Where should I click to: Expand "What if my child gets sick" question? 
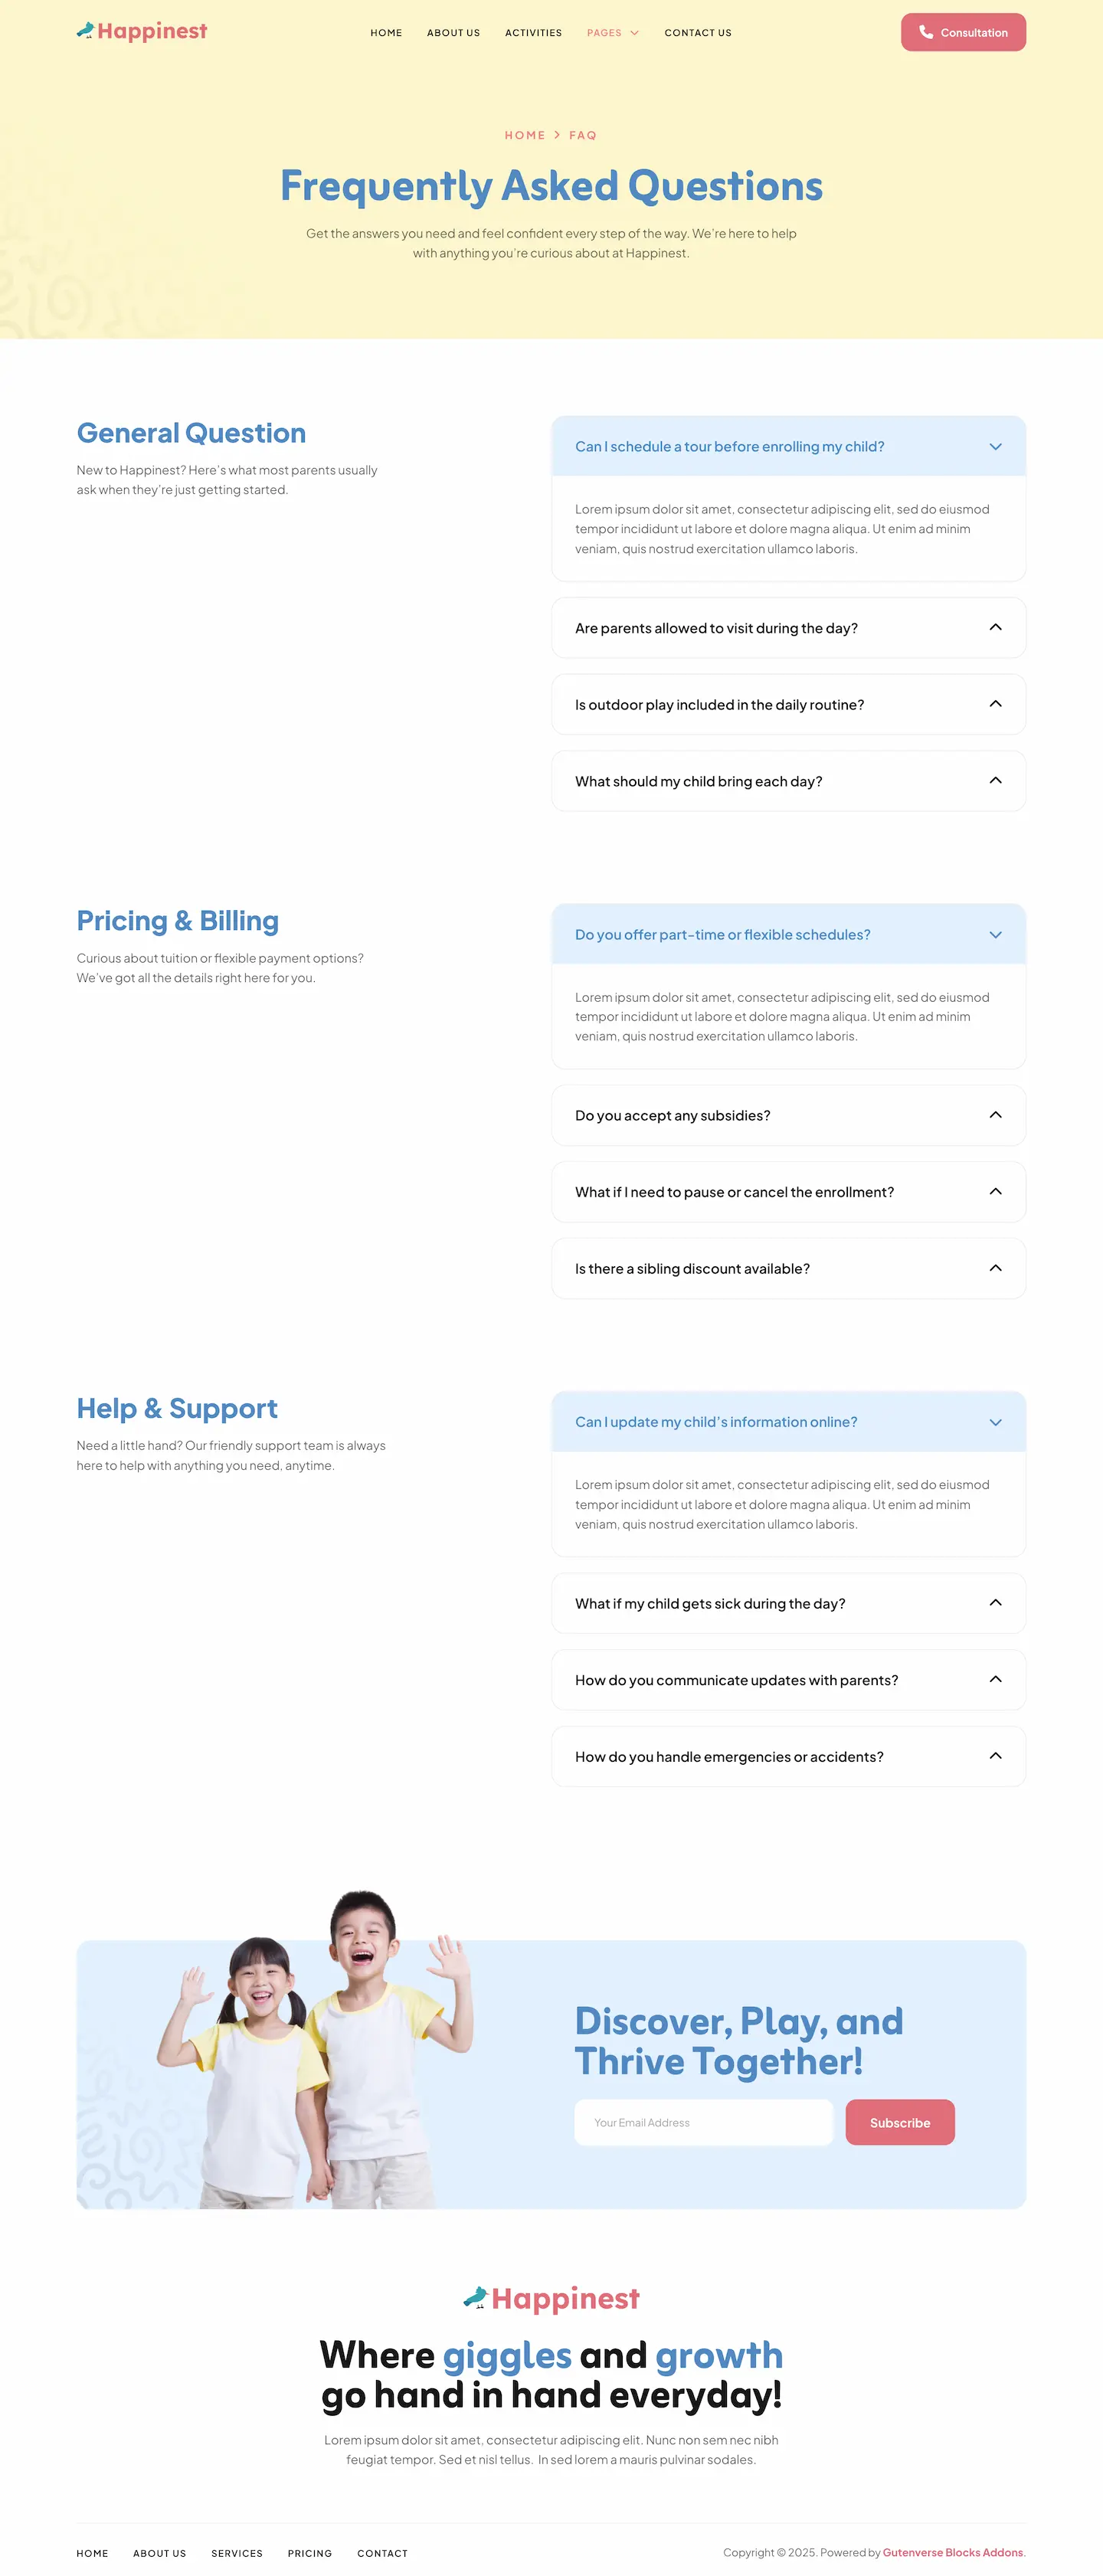710,1603
